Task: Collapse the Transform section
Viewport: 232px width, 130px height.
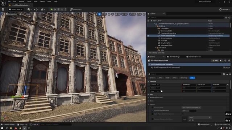Action: [x=148, y=81]
